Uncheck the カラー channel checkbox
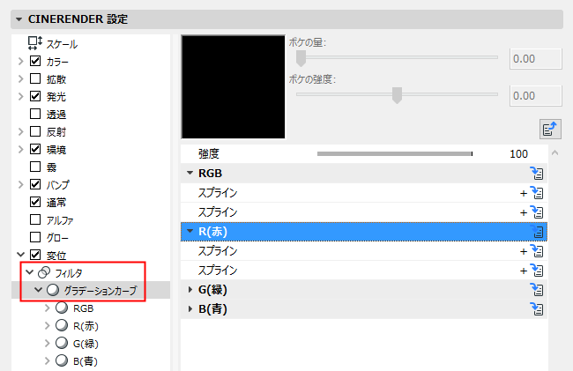This screenshot has height=371, width=573. click(35, 61)
